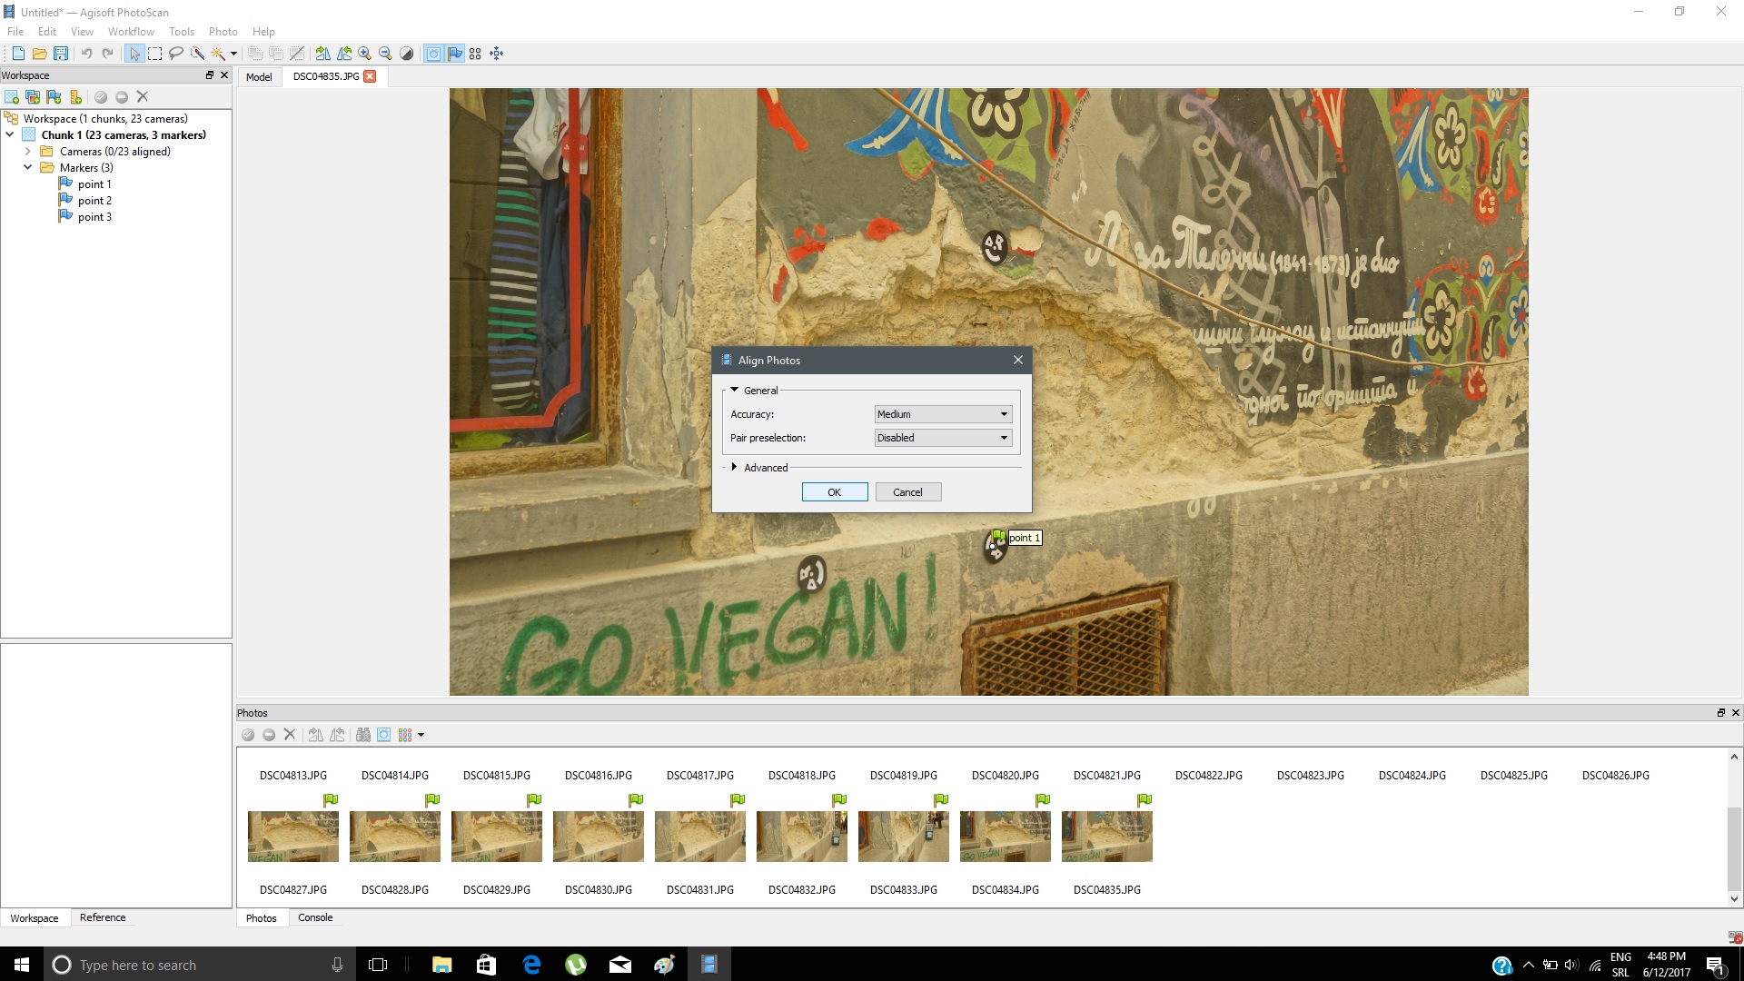The image size is (1744, 981).
Task: Select the Intelligent Paint tool
Action: coord(197,54)
